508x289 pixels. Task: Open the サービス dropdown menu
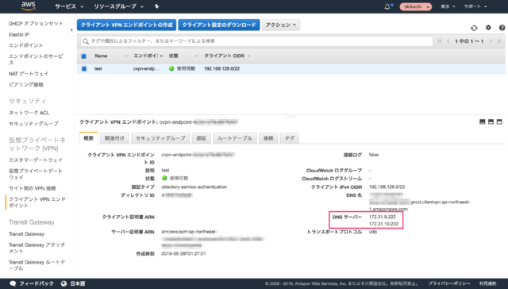coord(69,6)
